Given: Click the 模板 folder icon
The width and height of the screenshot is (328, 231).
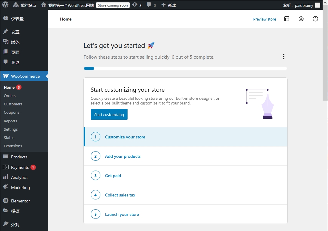Looking at the screenshot, I should [x=6, y=210].
